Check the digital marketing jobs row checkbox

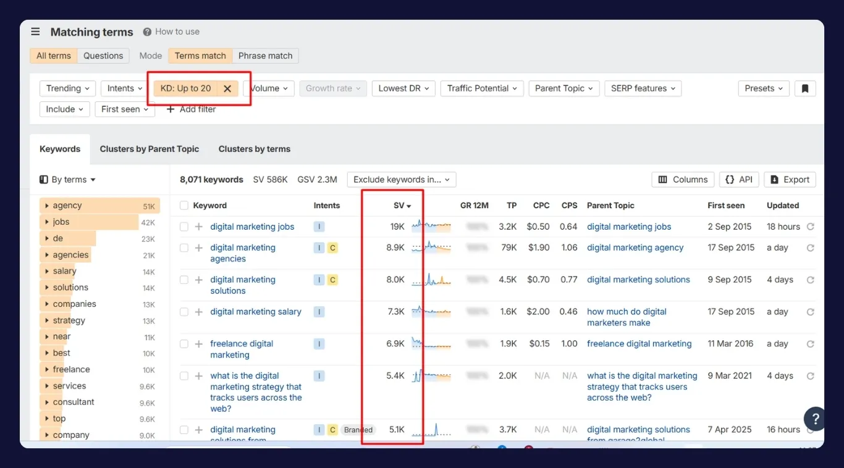pos(184,227)
